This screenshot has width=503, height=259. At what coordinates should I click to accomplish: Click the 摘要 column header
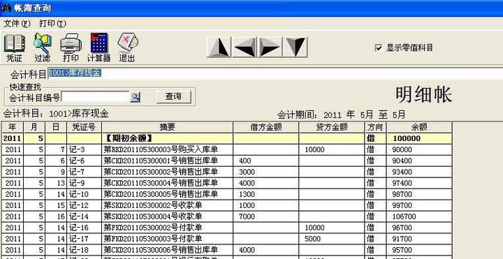[x=168, y=127]
